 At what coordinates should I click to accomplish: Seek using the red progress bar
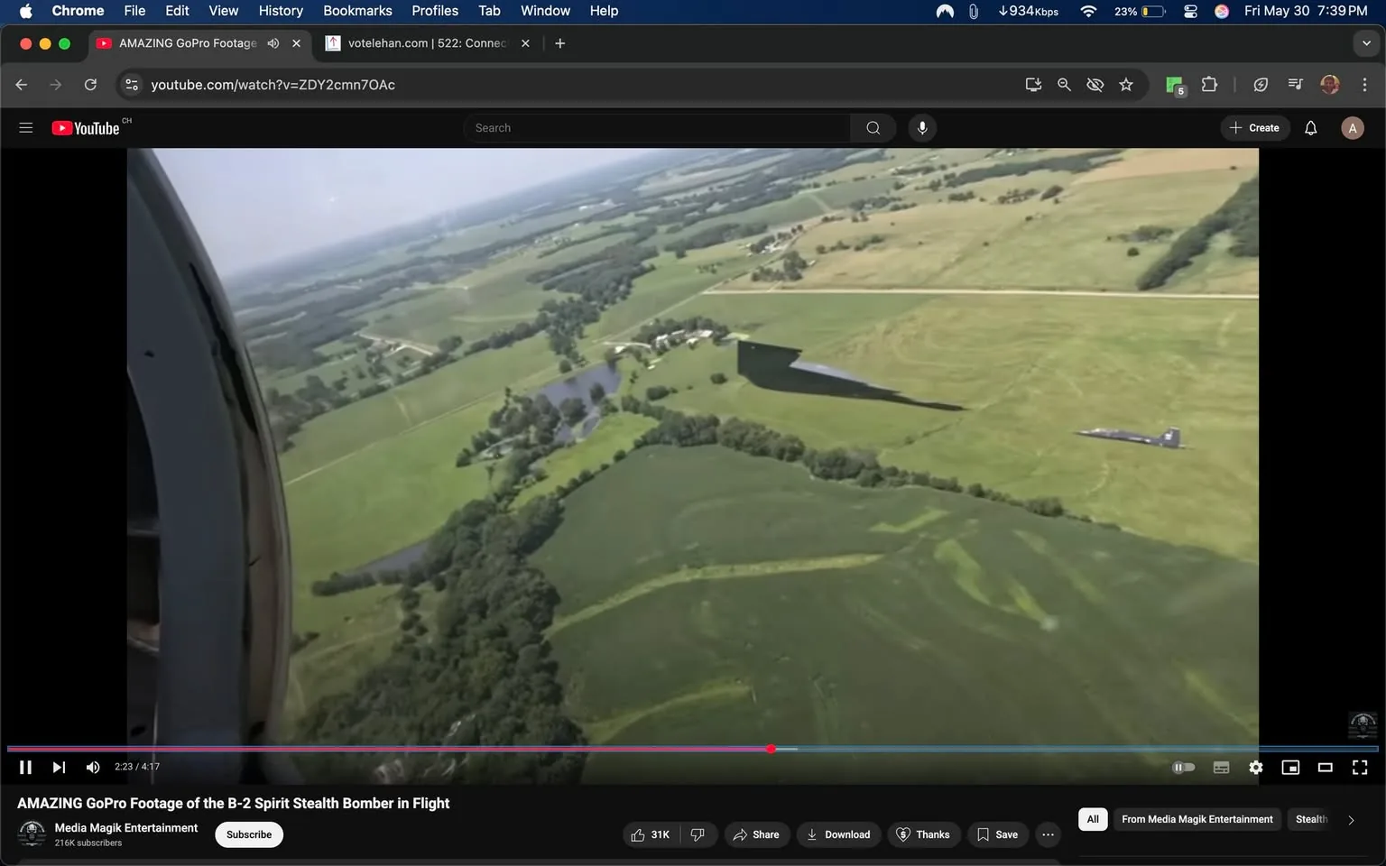pos(632,749)
